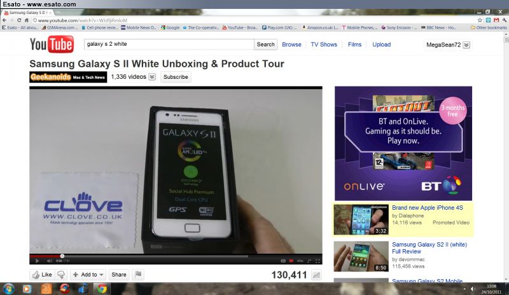Click the thumbs-up Like button
The width and height of the screenshot is (509, 295).
tap(42, 275)
